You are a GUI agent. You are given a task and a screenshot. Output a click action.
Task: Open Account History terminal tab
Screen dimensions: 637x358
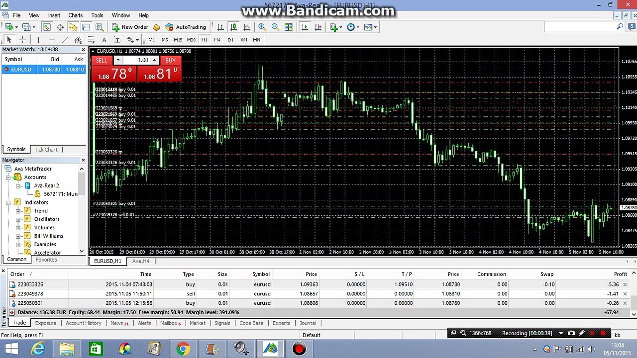click(83, 323)
